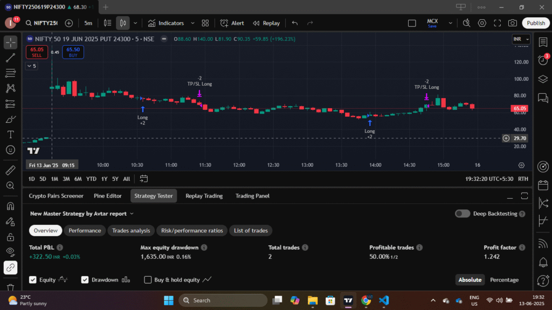Undo the last chart action
The width and height of the screenshot is (552, 310).
click(295, 23)
